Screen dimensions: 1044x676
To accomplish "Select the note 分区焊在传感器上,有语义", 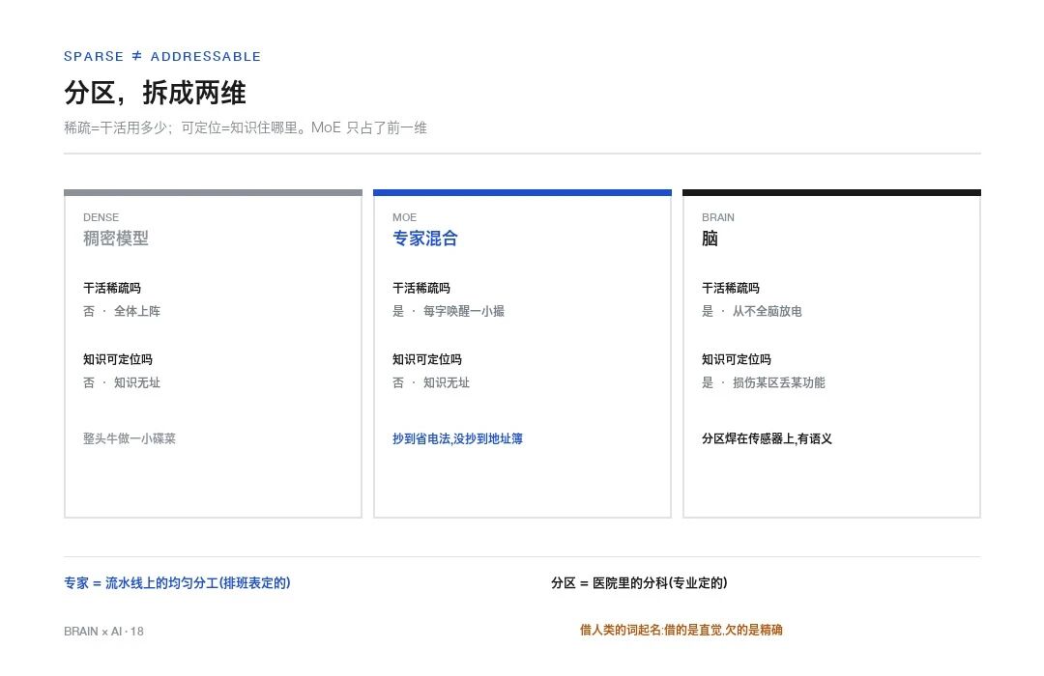I will [767, 438].
